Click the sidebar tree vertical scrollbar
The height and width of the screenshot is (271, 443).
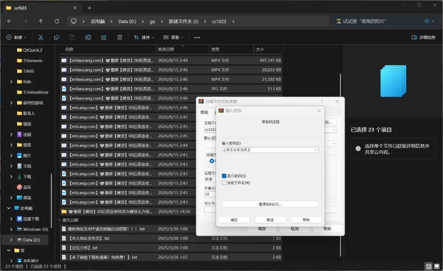[51, 201]
